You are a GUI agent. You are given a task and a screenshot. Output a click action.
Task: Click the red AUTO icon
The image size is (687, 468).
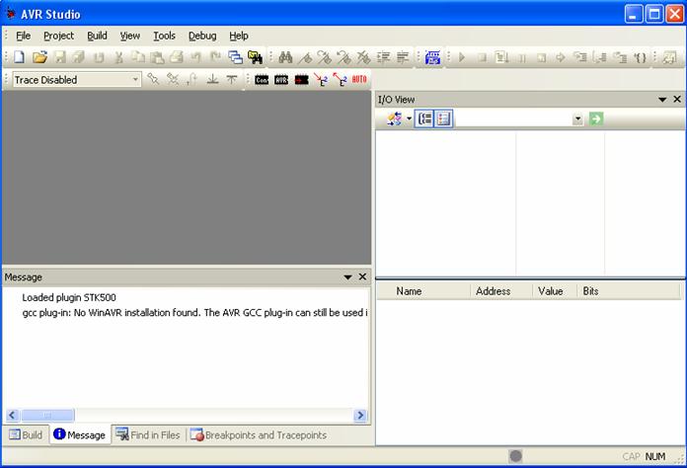tap(360, 79)
